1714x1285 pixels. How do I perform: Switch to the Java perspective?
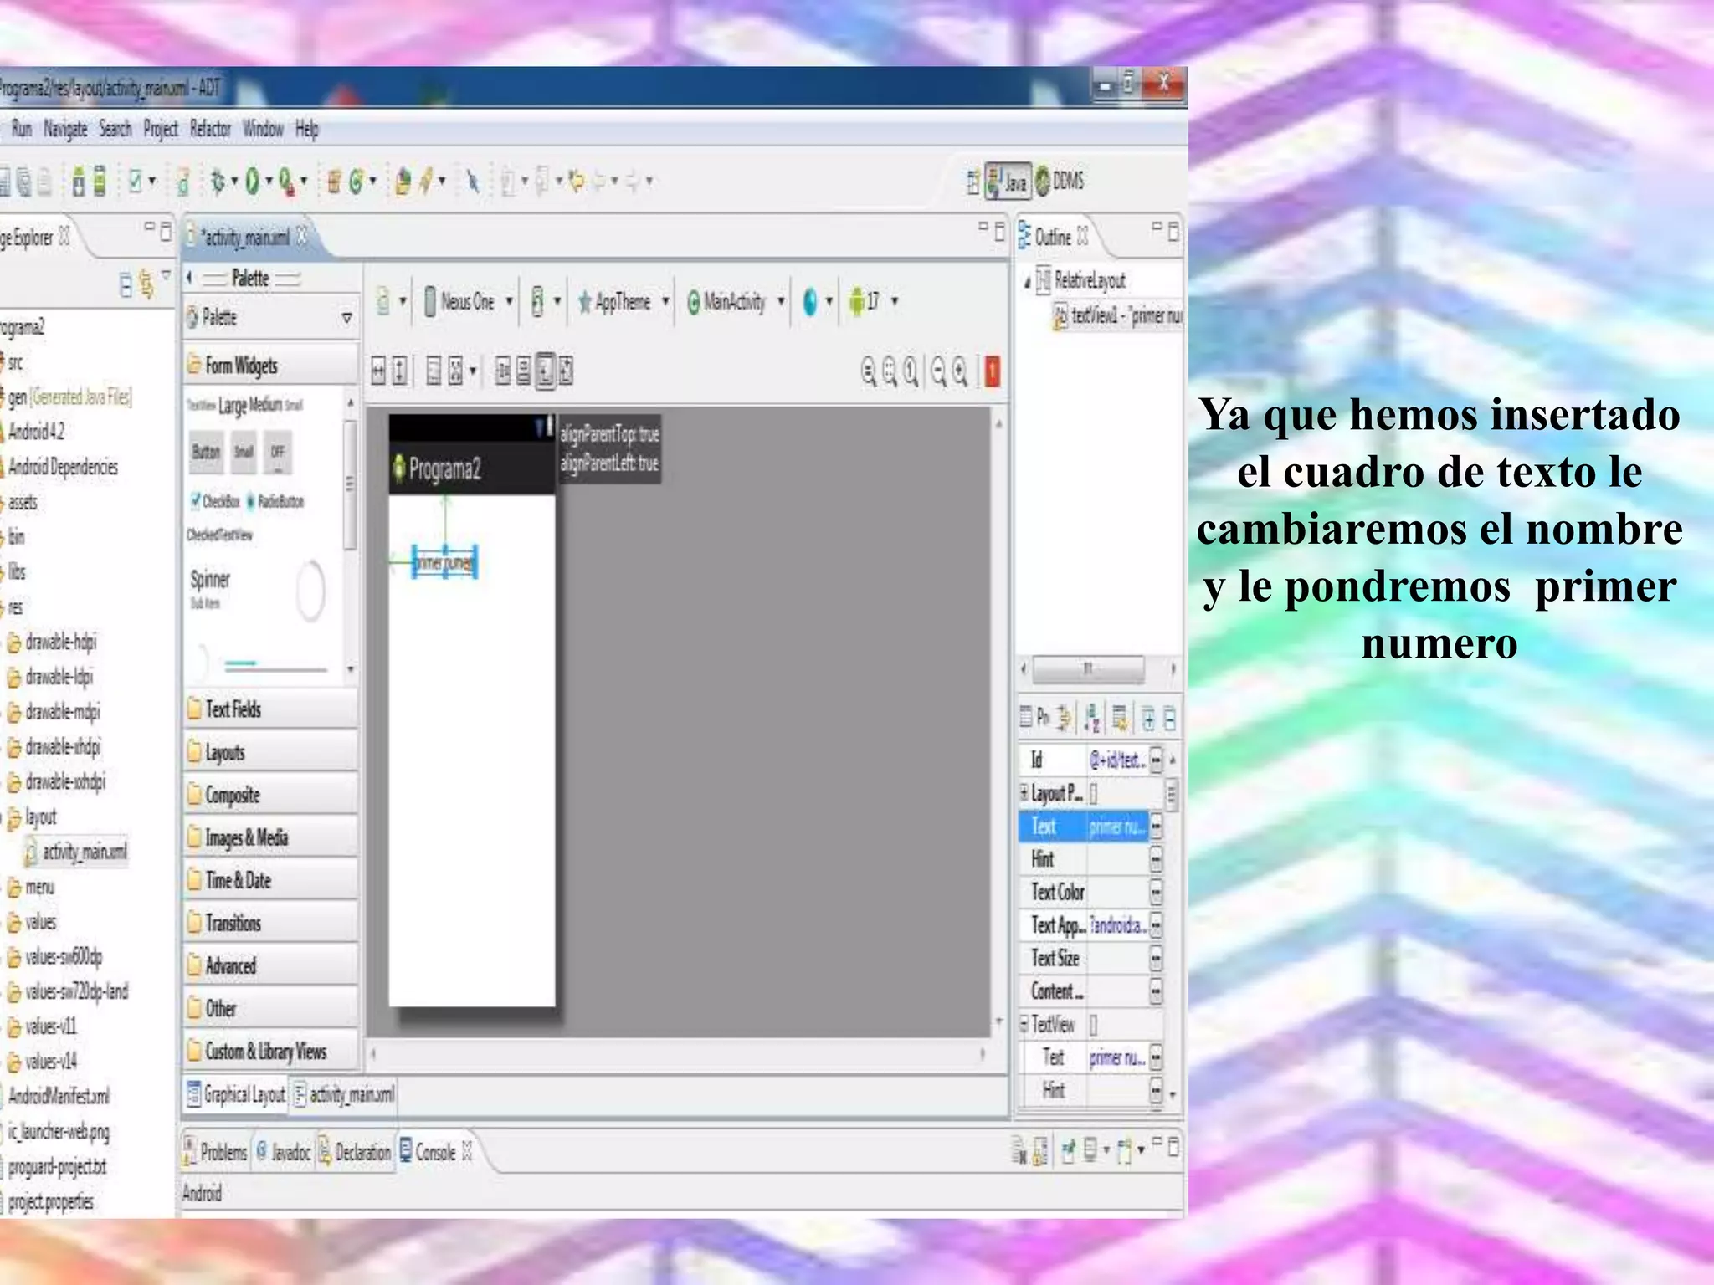pyautogui.click(x=1008, y=181)
